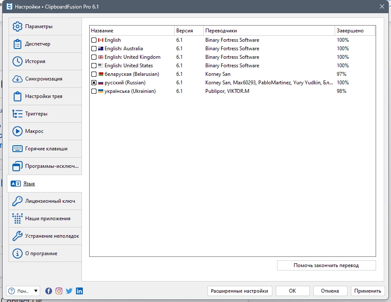Image resolution: width=391 pixels, height=302 pixels.
Task: Check the українська (Ukrainian) checkbox
Action: 94,91
